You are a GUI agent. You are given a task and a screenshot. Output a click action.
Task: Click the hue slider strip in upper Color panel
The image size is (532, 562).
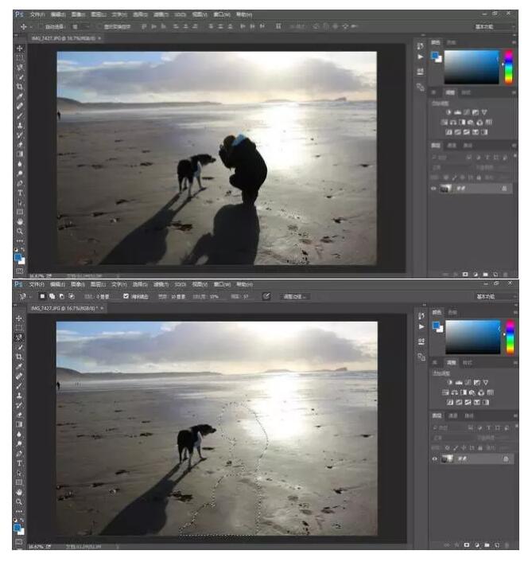point(508,68)
